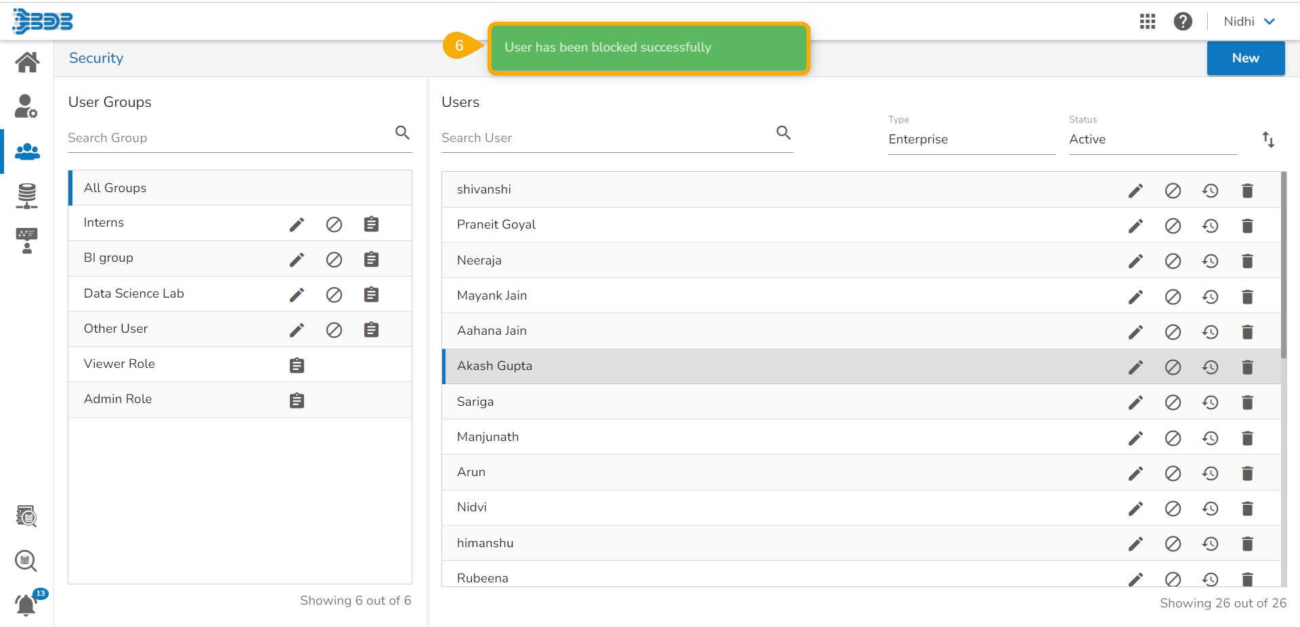Click the edit pencil for shivanshi

pos(1135,191)
